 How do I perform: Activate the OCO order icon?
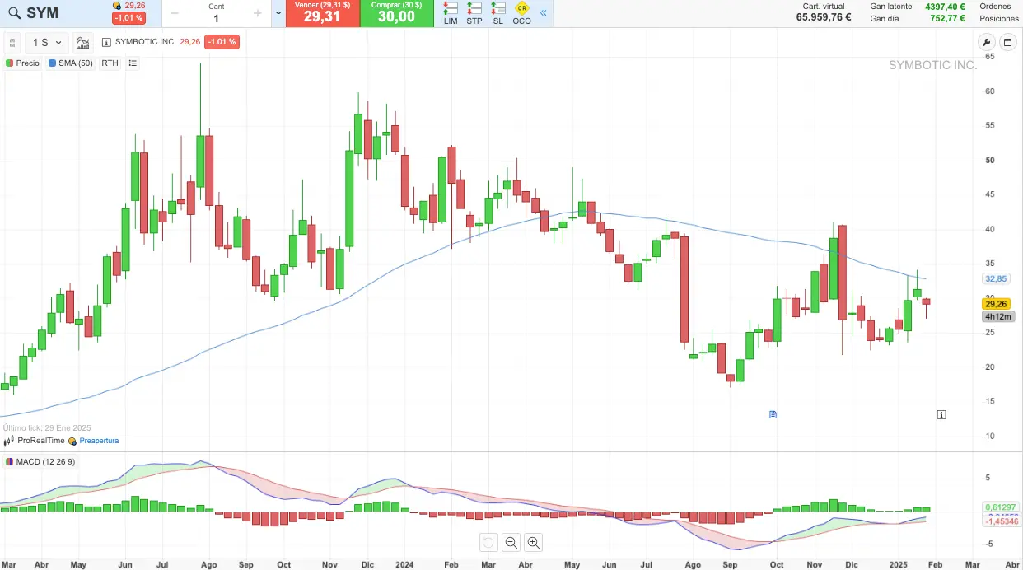521,13
